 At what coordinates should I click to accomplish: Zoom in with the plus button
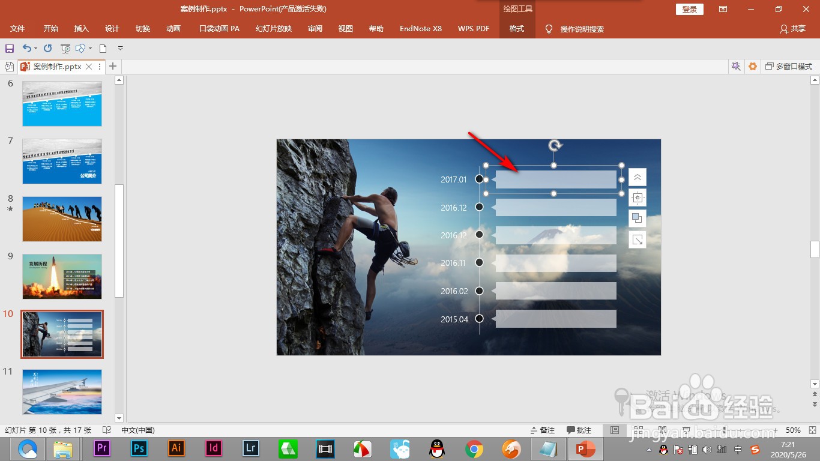click(x=776, y=430)
